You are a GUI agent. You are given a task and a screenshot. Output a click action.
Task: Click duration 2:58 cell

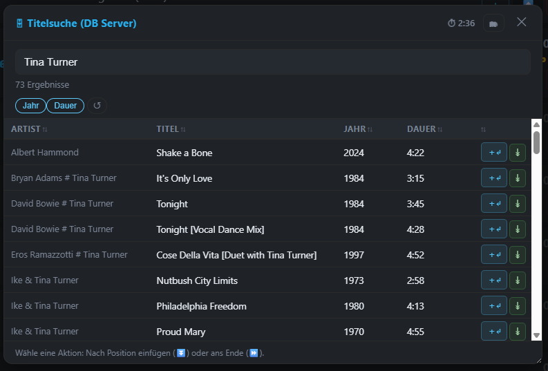pyautogui.click(x=415, y=280)
